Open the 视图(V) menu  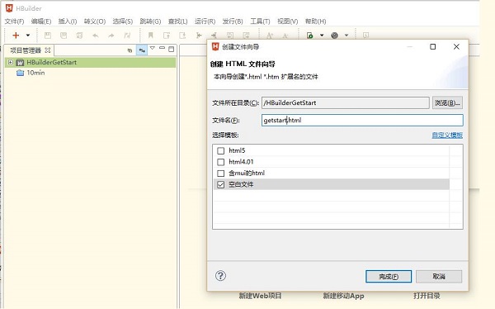(288, 21)
